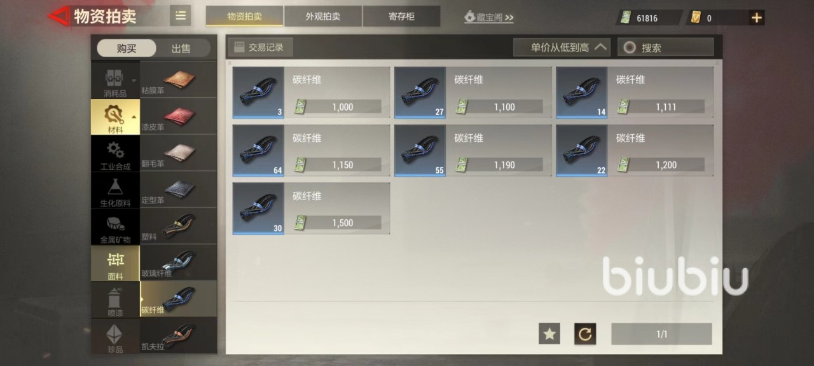814x366 pixels.
Task: Open the 单价从低到高 sort dropdown
Action: [562, 47]
